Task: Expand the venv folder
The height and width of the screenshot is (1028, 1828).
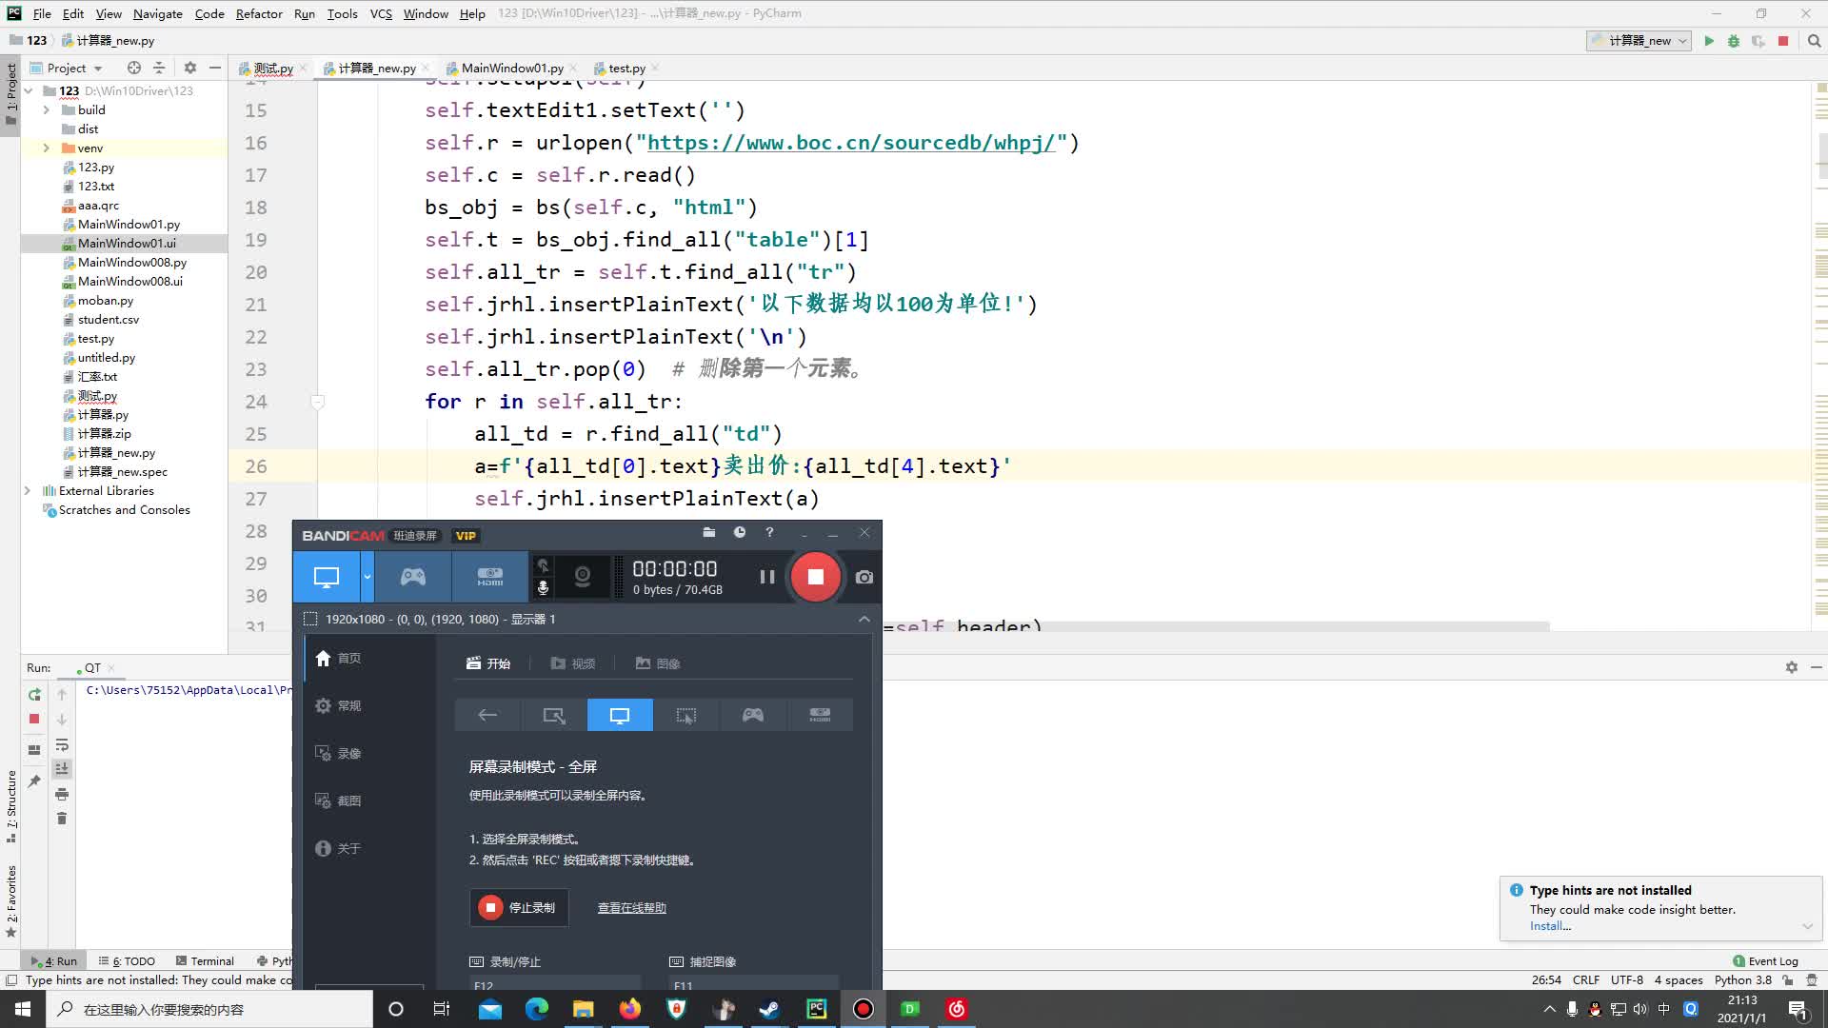Action: [46, 148]
